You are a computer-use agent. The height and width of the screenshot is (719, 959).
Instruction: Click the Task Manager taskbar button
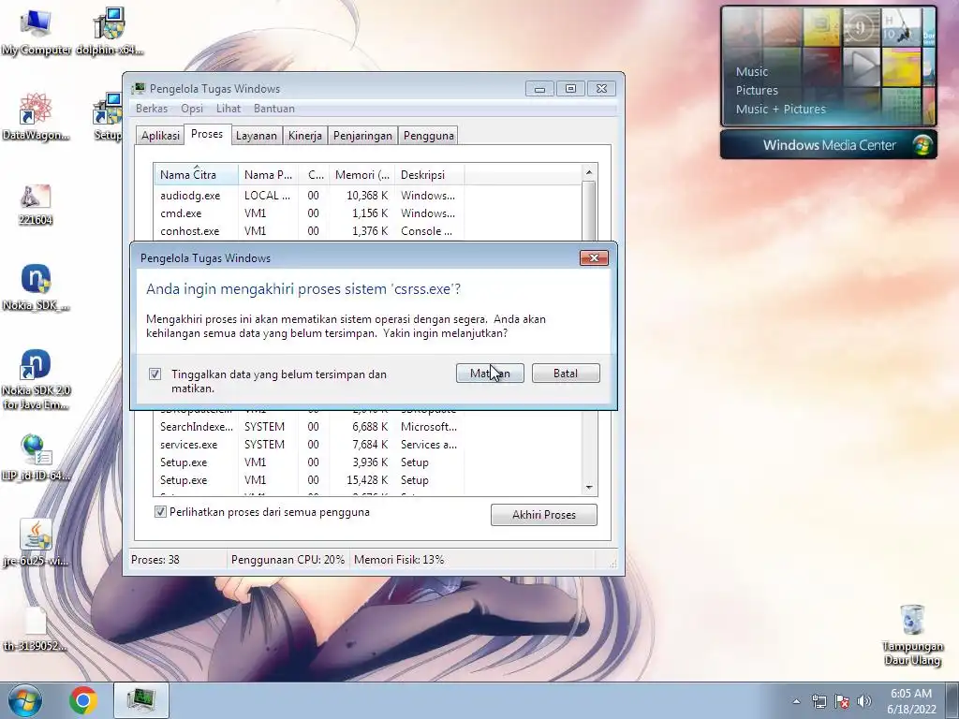tap(141, 700)
